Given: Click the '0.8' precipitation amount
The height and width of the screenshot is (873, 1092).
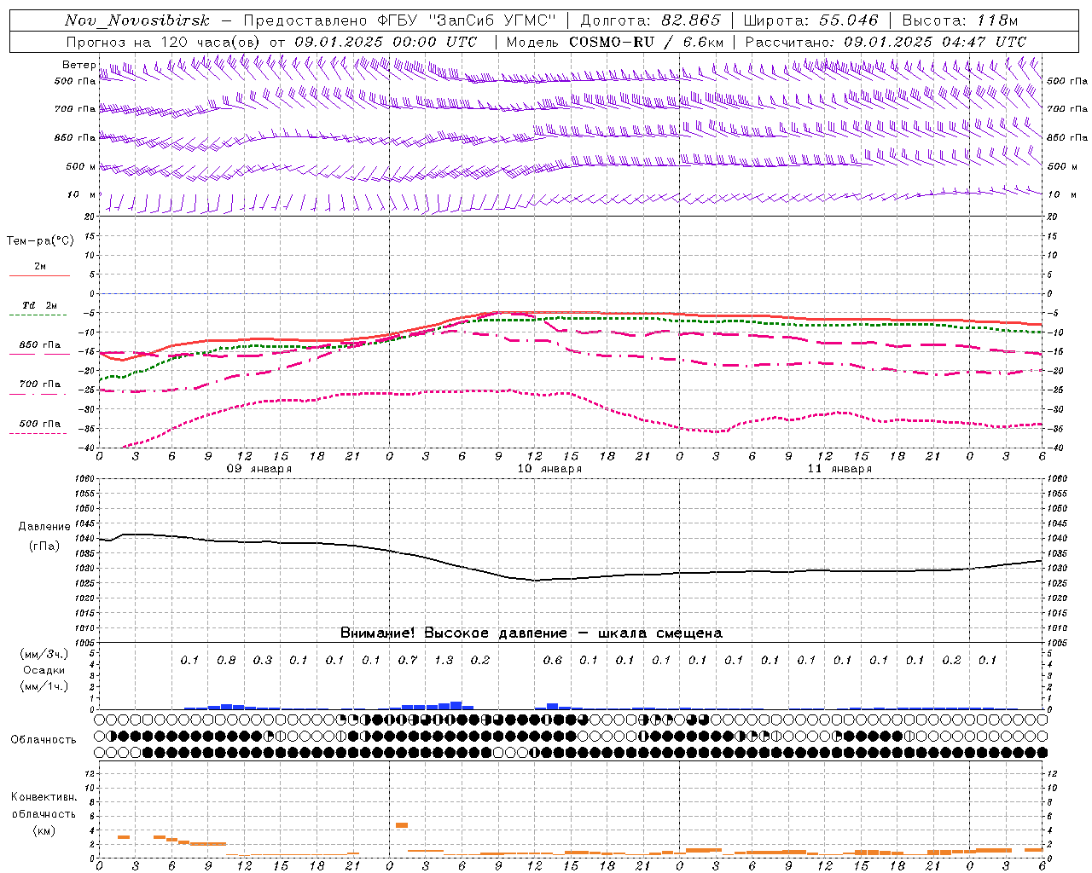Looking at the screenshot, I should pos(226,661).
